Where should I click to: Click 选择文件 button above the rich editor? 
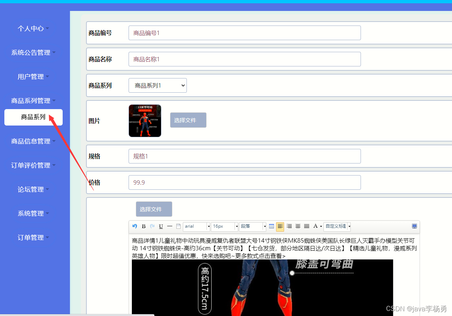(154, 209)
